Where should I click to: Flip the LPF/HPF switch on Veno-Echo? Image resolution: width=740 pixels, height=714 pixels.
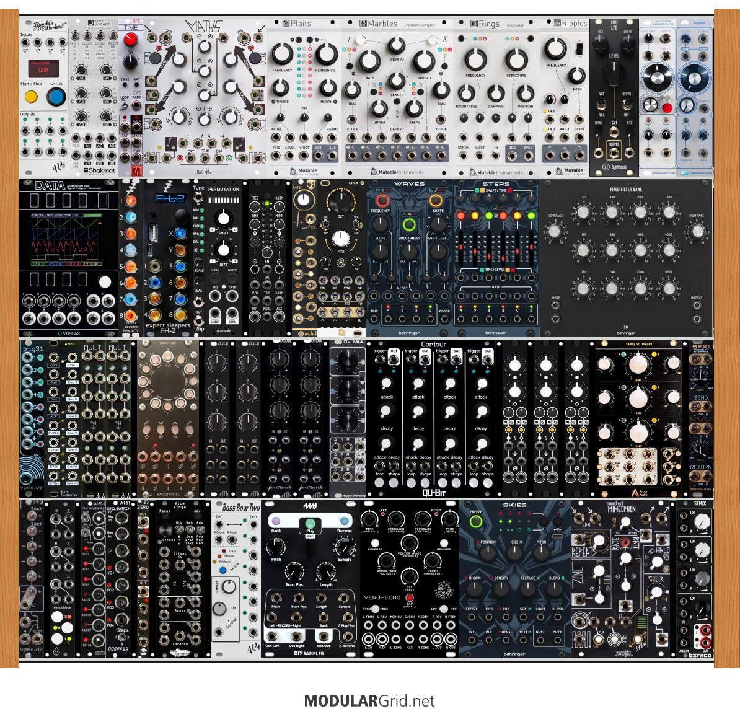443,609
